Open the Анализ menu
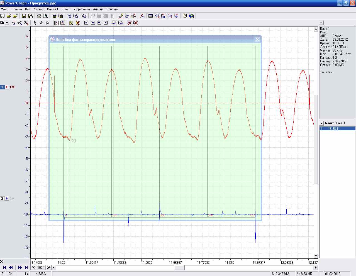Screen dimensions: 356x276 98,9
